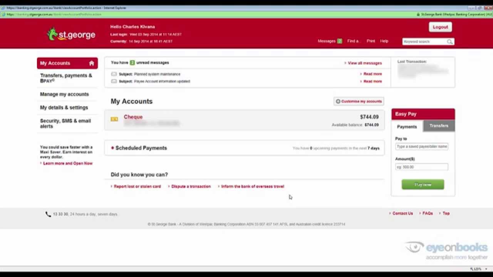
Task: Click Learn more and Open Now link
Action: click(x=68, y=164)
